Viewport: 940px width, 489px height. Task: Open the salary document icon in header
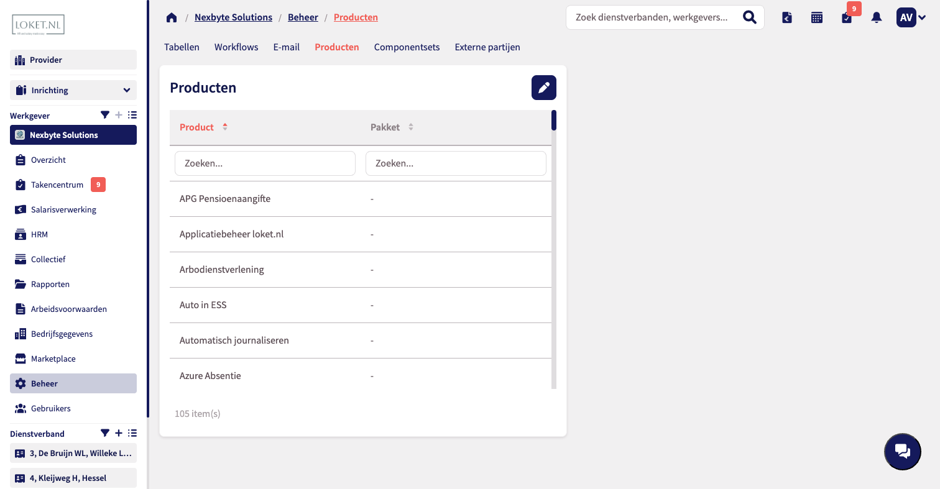[787, 17]
